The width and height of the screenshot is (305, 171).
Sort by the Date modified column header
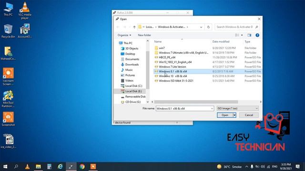pyautogui.click(x=221, y=41)
